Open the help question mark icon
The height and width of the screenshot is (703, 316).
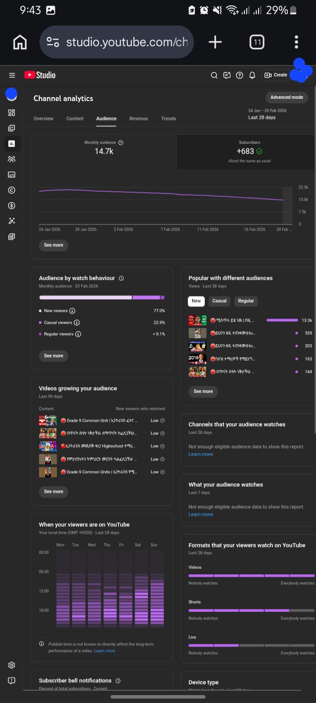coord(240,75)
